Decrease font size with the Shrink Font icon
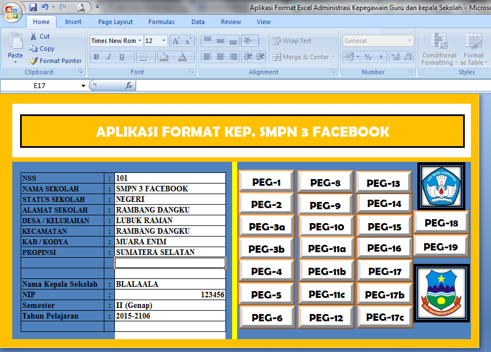The image size is (491, 352). 188,41
